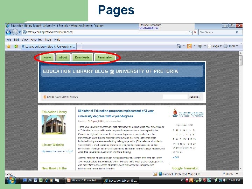
Task: Open Favorites Center star icon
Action: point(8,47)
